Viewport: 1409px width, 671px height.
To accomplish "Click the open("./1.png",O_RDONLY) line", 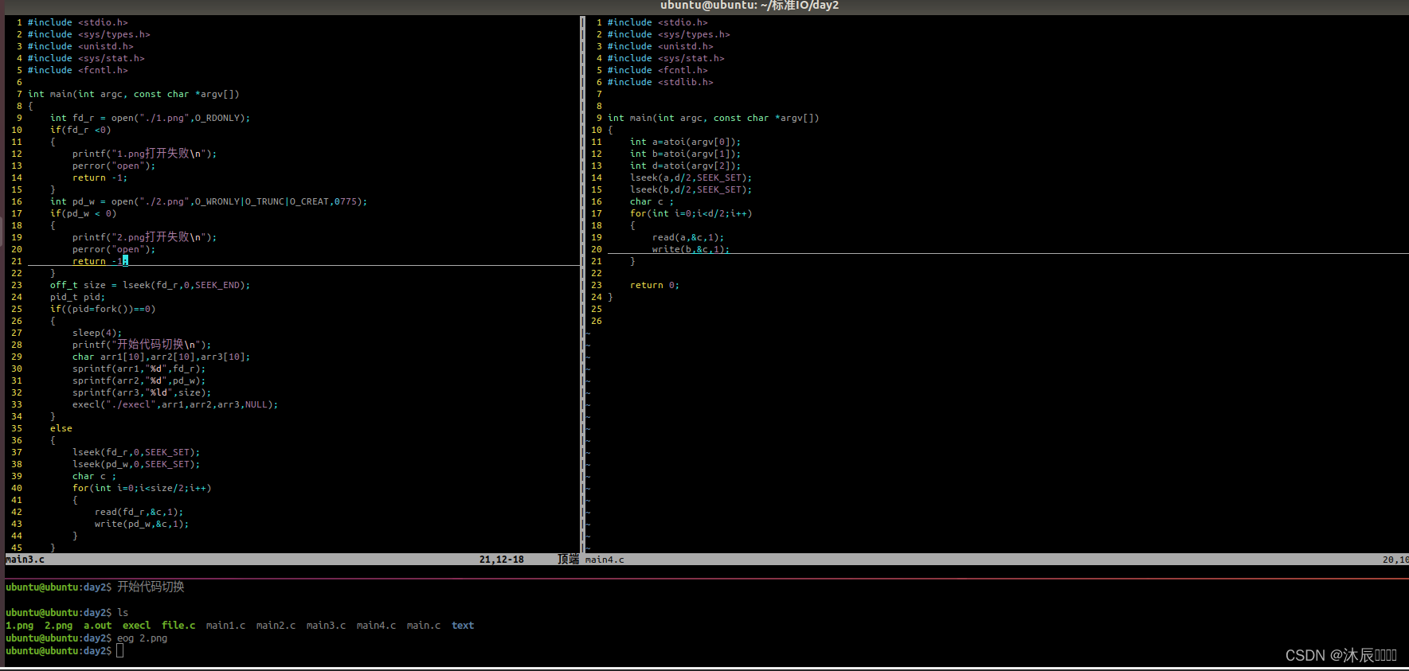I will point(150,118).
